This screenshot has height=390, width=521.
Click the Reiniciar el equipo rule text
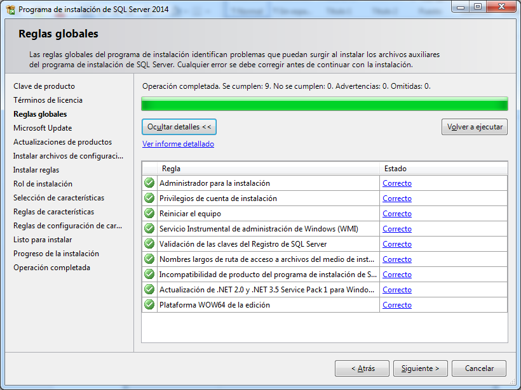click(190, 214)
